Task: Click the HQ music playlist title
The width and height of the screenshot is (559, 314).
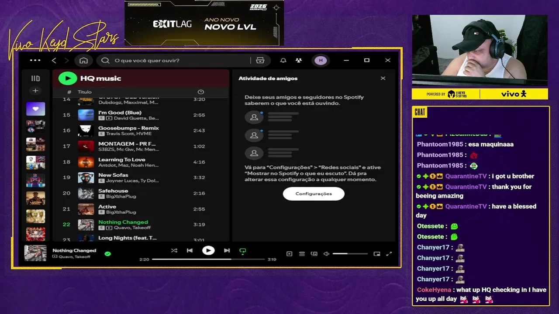Action: pyautogui.click(x=101, y=78)
